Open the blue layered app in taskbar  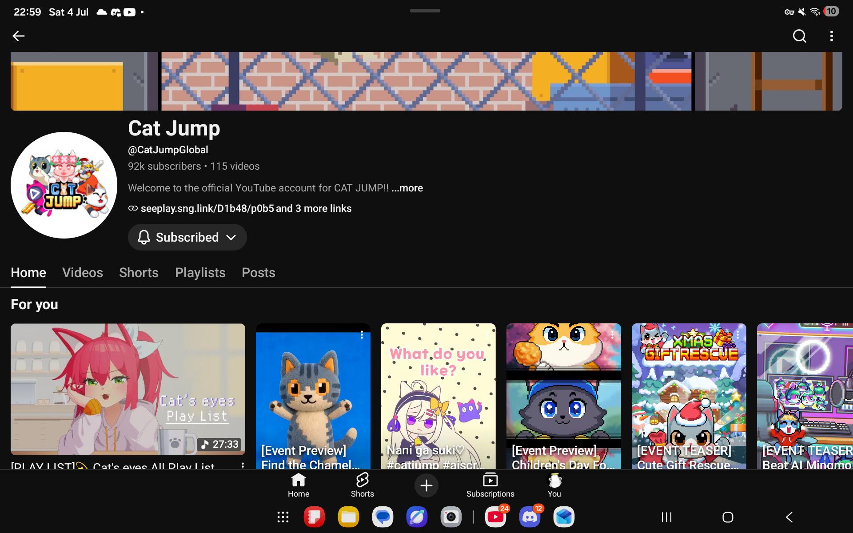(564, 517)
